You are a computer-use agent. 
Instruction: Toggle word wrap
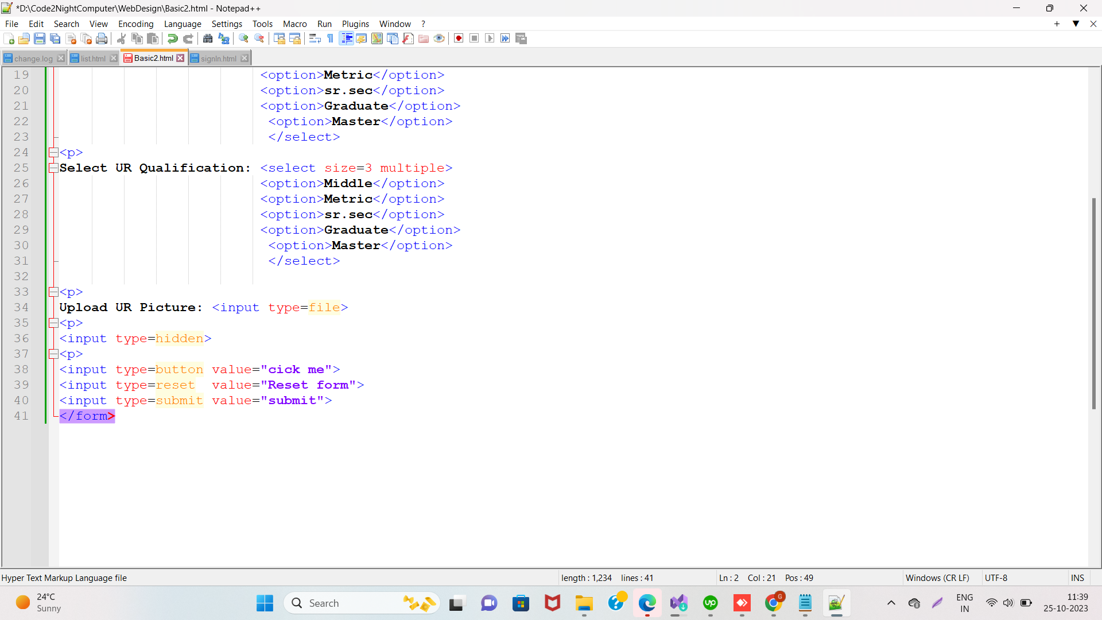315,38
